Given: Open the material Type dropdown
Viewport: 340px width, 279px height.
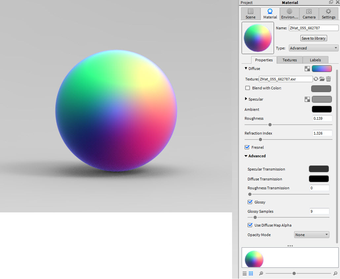Looking at the screenshot, I should coord(314,48).
